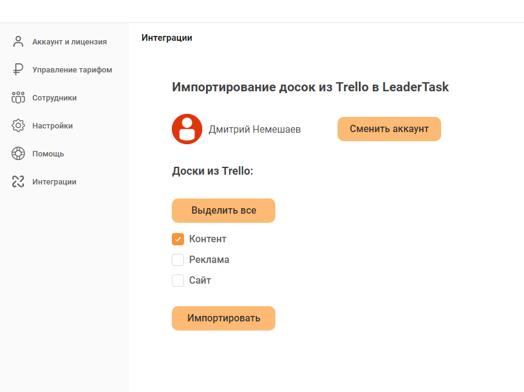Click the Интеграции page heading

[x=167, y=38]
